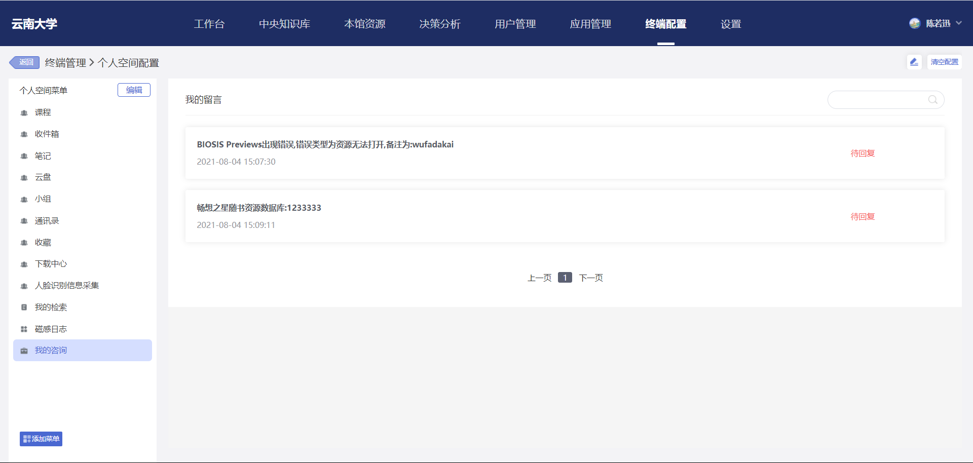
Task: Click the icon beside 小组 menu item
Action: click(24, 199)
